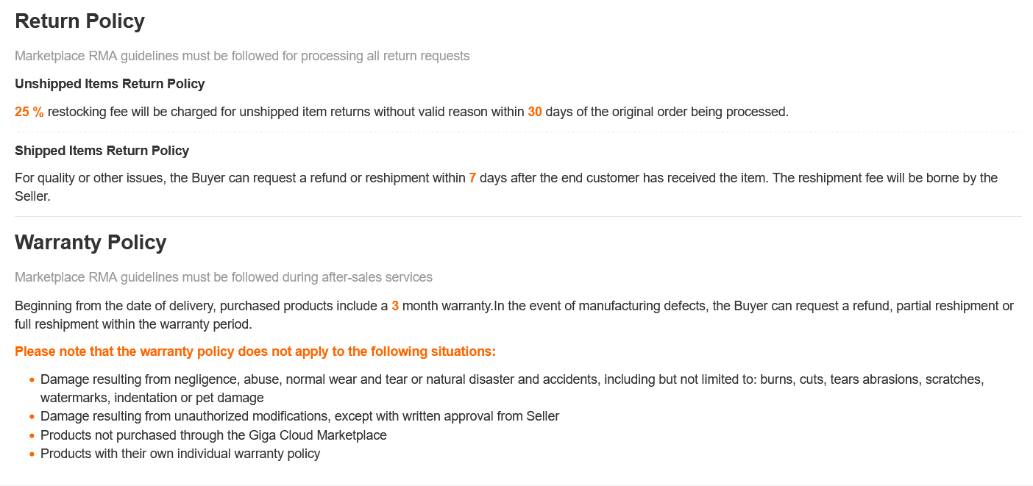Click the orange "7" days number
Viewport: 1033px width, 486px height.
(x=472, y=178)
